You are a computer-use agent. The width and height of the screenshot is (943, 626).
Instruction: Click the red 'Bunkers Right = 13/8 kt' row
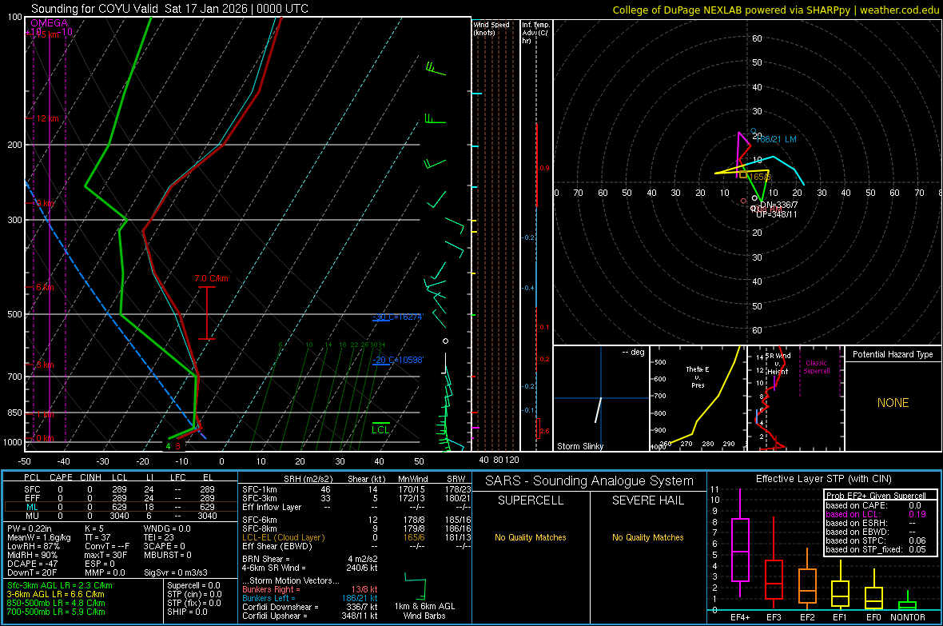[x=310, y=589]
